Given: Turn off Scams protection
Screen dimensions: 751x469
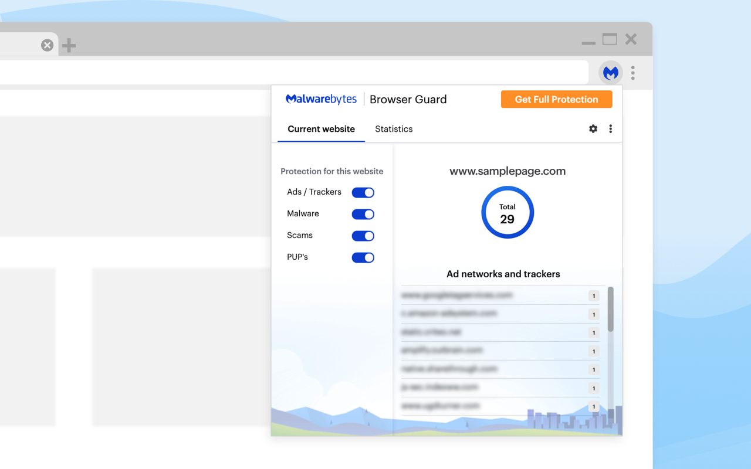Looking at the screenshot, I should pyautogui.click(x=363, y=236).
